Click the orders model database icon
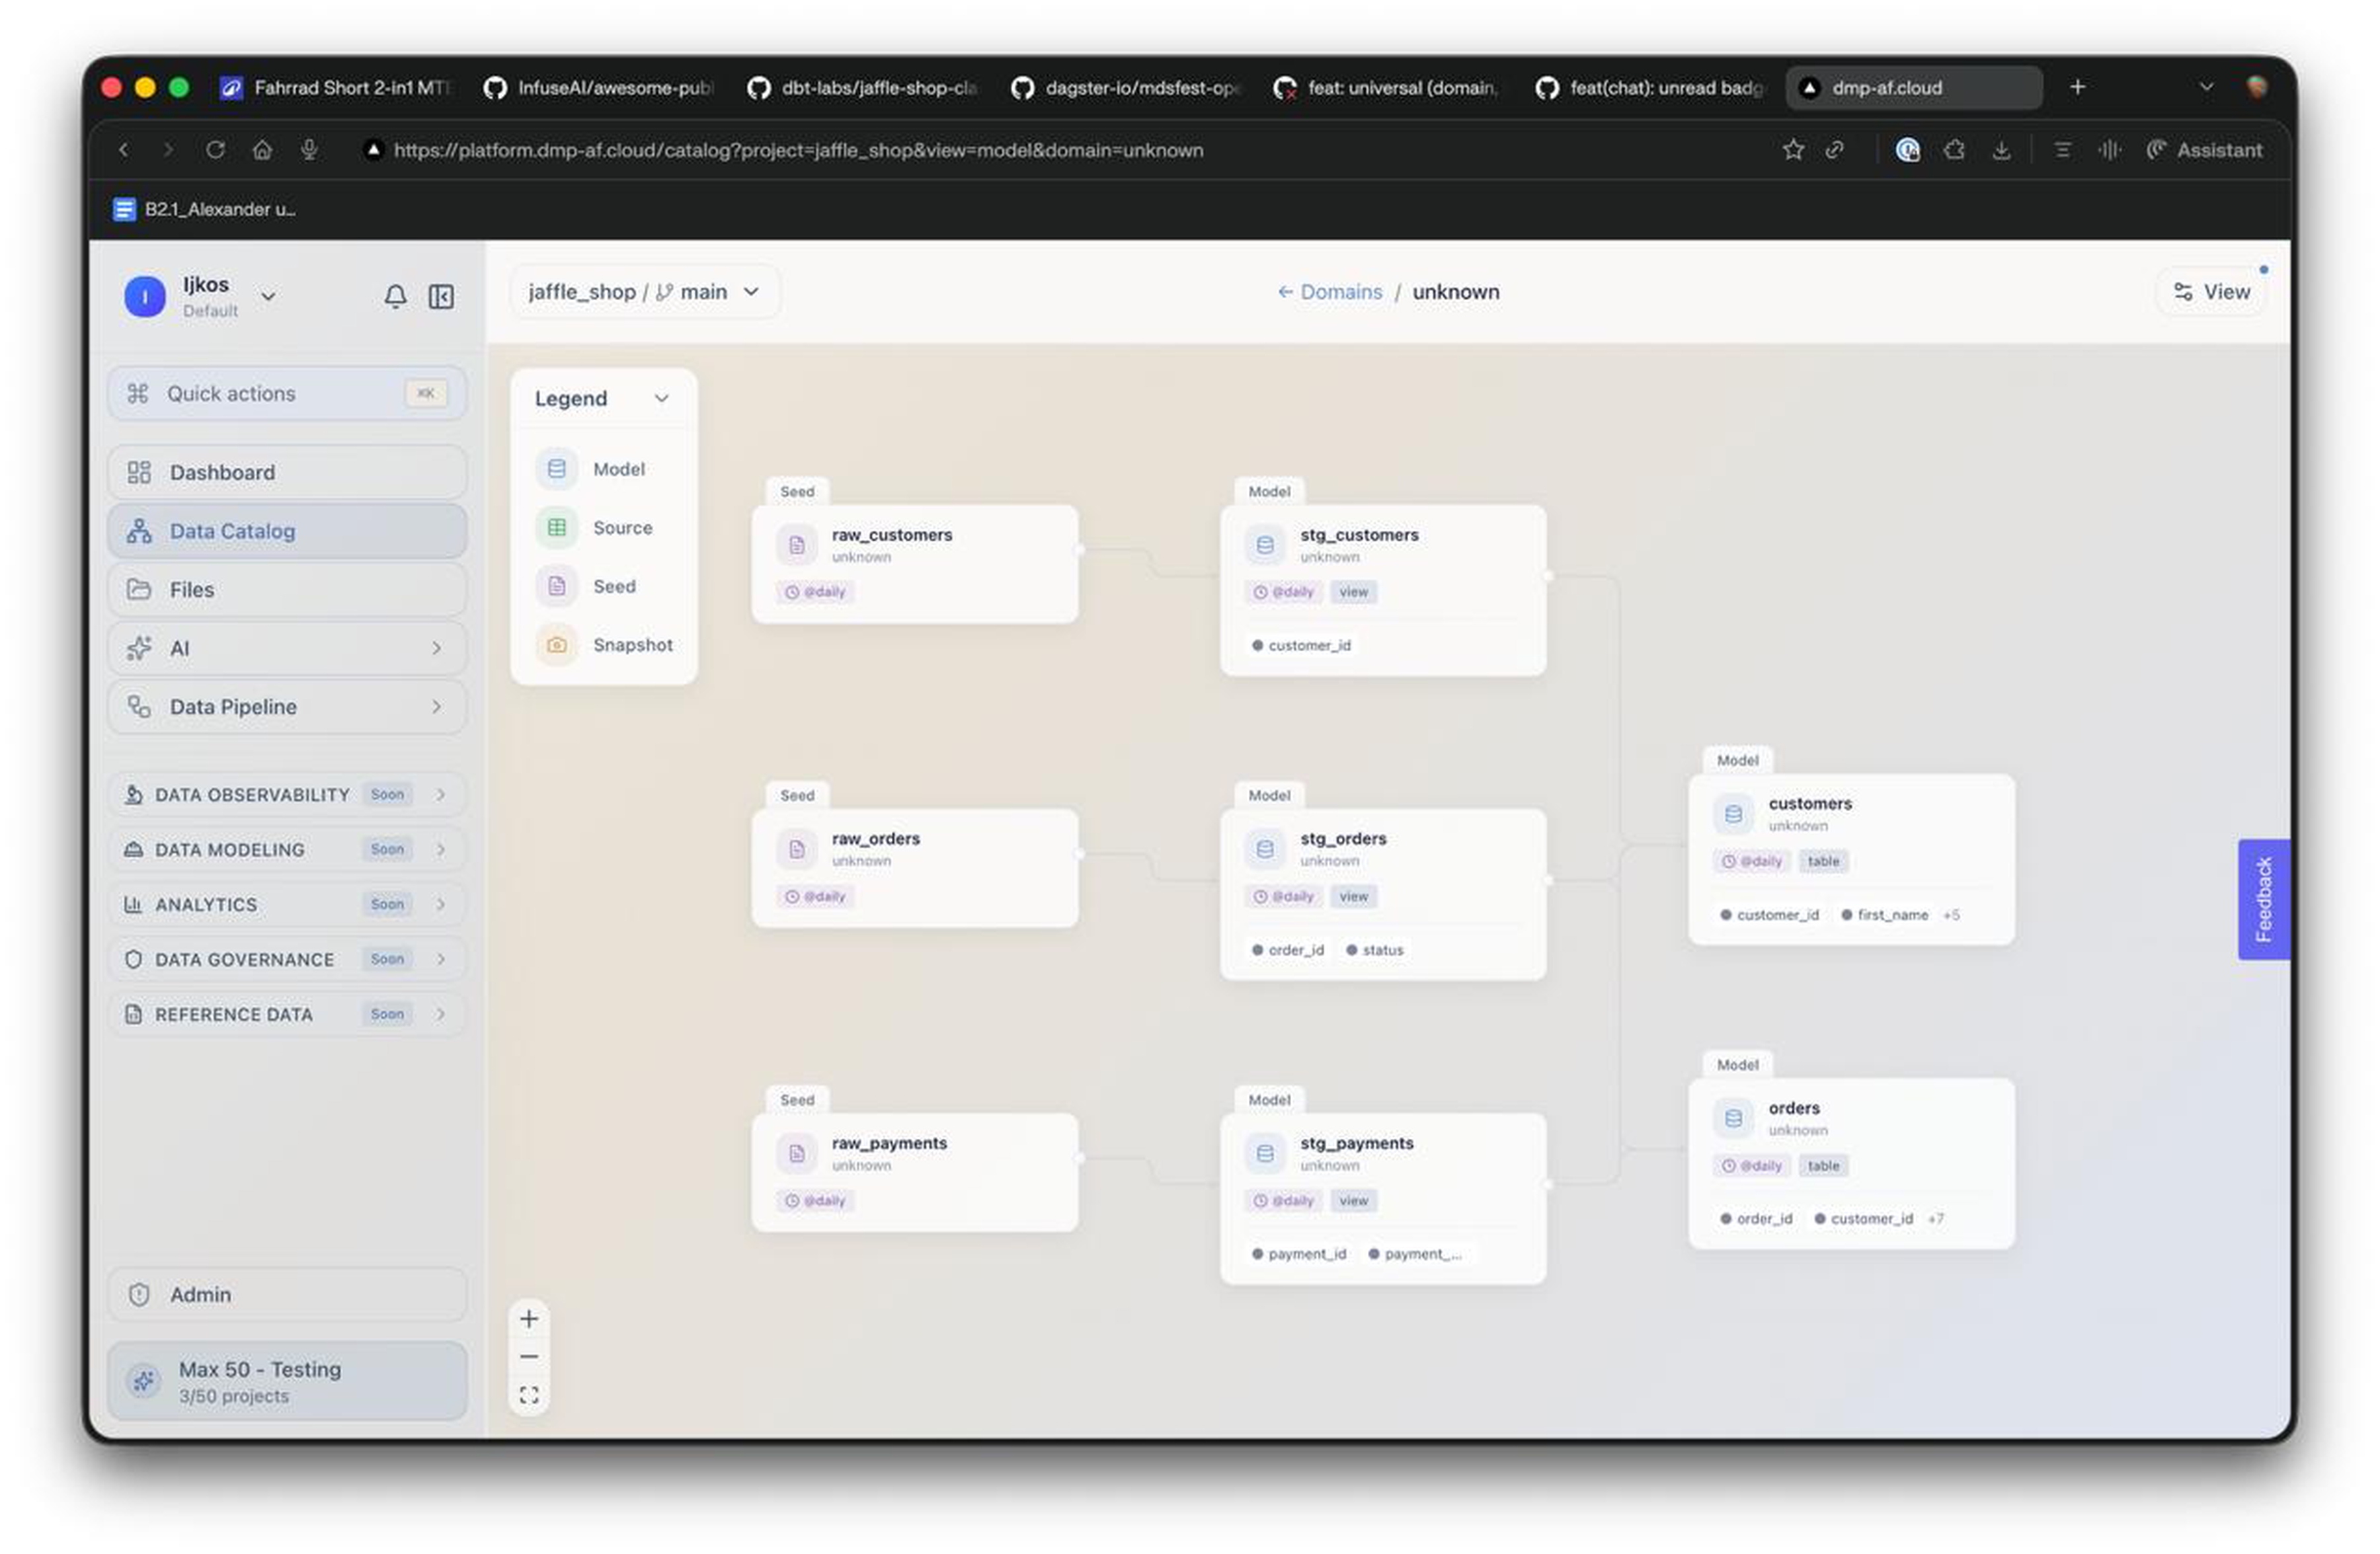 [1733, 1118]
